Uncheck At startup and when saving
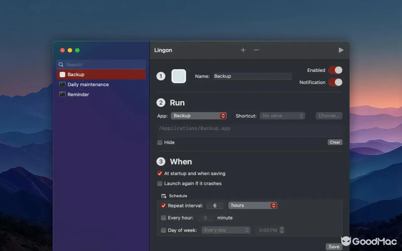The height and width of the screenshot is (251, 402). click(x=160, y=174)
